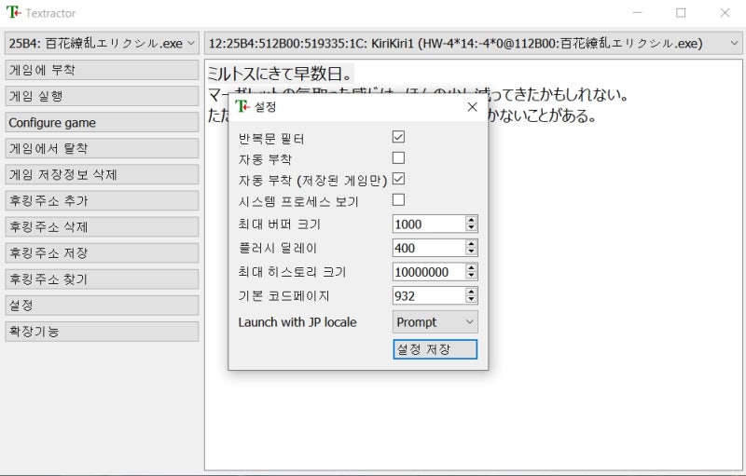This screenshot has height=476, width=746.
Task: Click the 설정 저장 button
Action: pyautogui.click(x=435, y=349)
